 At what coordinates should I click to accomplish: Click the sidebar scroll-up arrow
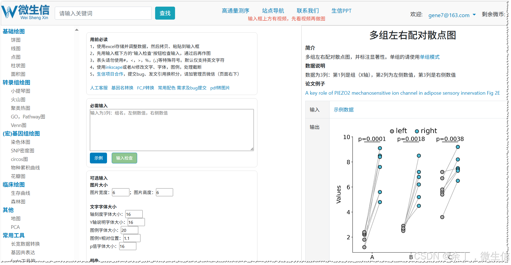pyautogui.click(x=77, y=30)
